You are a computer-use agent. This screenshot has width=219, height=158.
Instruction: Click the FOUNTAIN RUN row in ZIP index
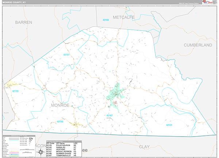click(x=64, y=145)
